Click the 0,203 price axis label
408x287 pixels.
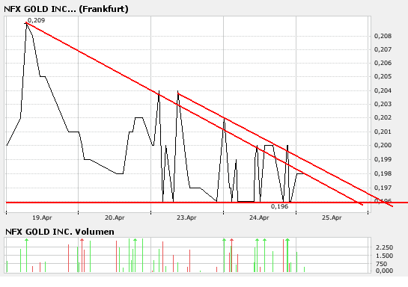tap(383, 104)
